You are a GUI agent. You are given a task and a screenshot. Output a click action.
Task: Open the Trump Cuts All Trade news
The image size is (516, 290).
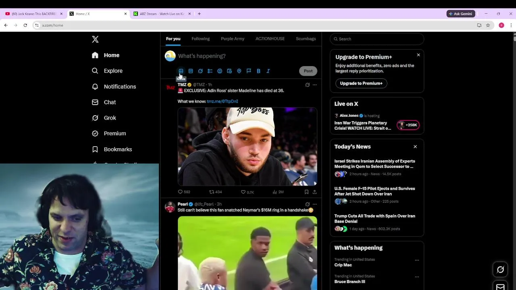click(x=377, y=222)
